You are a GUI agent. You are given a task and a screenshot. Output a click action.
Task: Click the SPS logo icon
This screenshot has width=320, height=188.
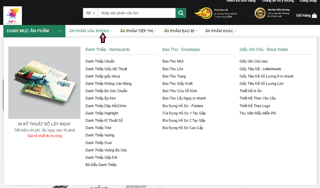[x=13, y=16]
